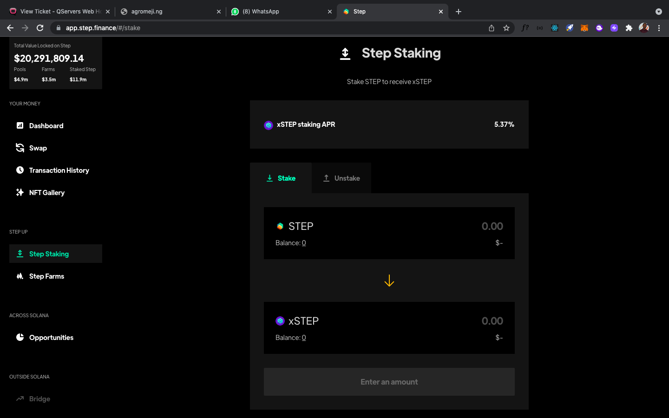Click the STEP balance value 0
The height and width of the screenshot is (418, 669).
pyautogui.click(x=304, y=243)
